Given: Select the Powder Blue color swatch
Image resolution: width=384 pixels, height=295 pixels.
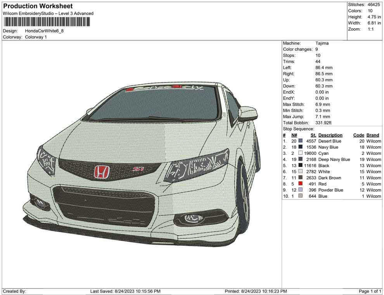Looking at the screenshot, I should click(300, 190).
